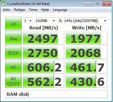Open the drive selector R: 14% dropdown
Screen dimensions: 113x102
coord(83,21)
